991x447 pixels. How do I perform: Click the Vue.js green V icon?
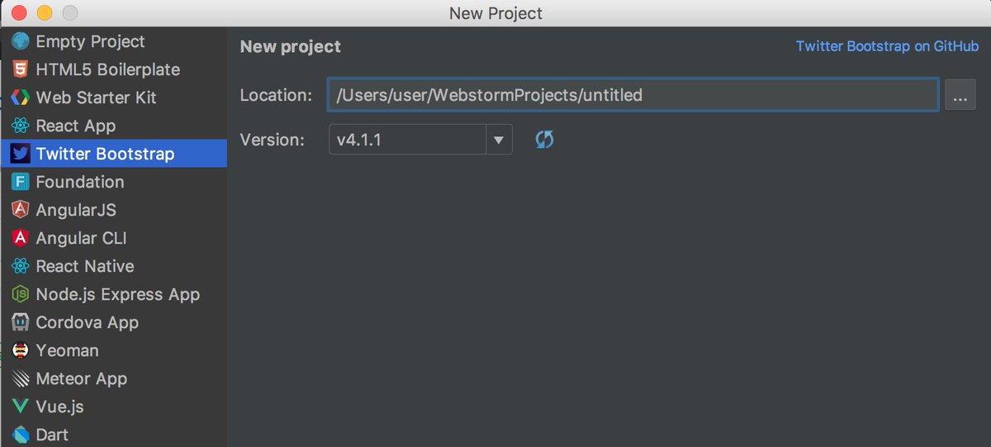tap(21, 407)
